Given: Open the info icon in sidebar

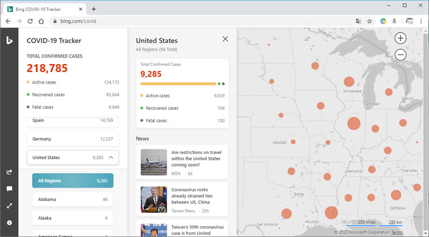Looking at the screenshot, I should (x=9, y=223).
